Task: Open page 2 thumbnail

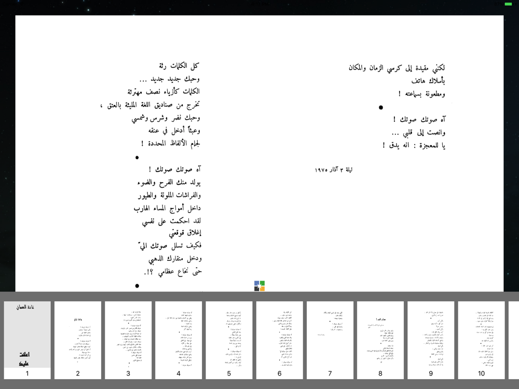Action: (78, 340)
